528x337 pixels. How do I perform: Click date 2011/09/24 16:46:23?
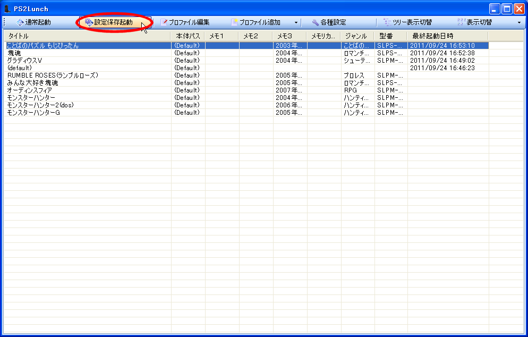[x=442, y=68]
